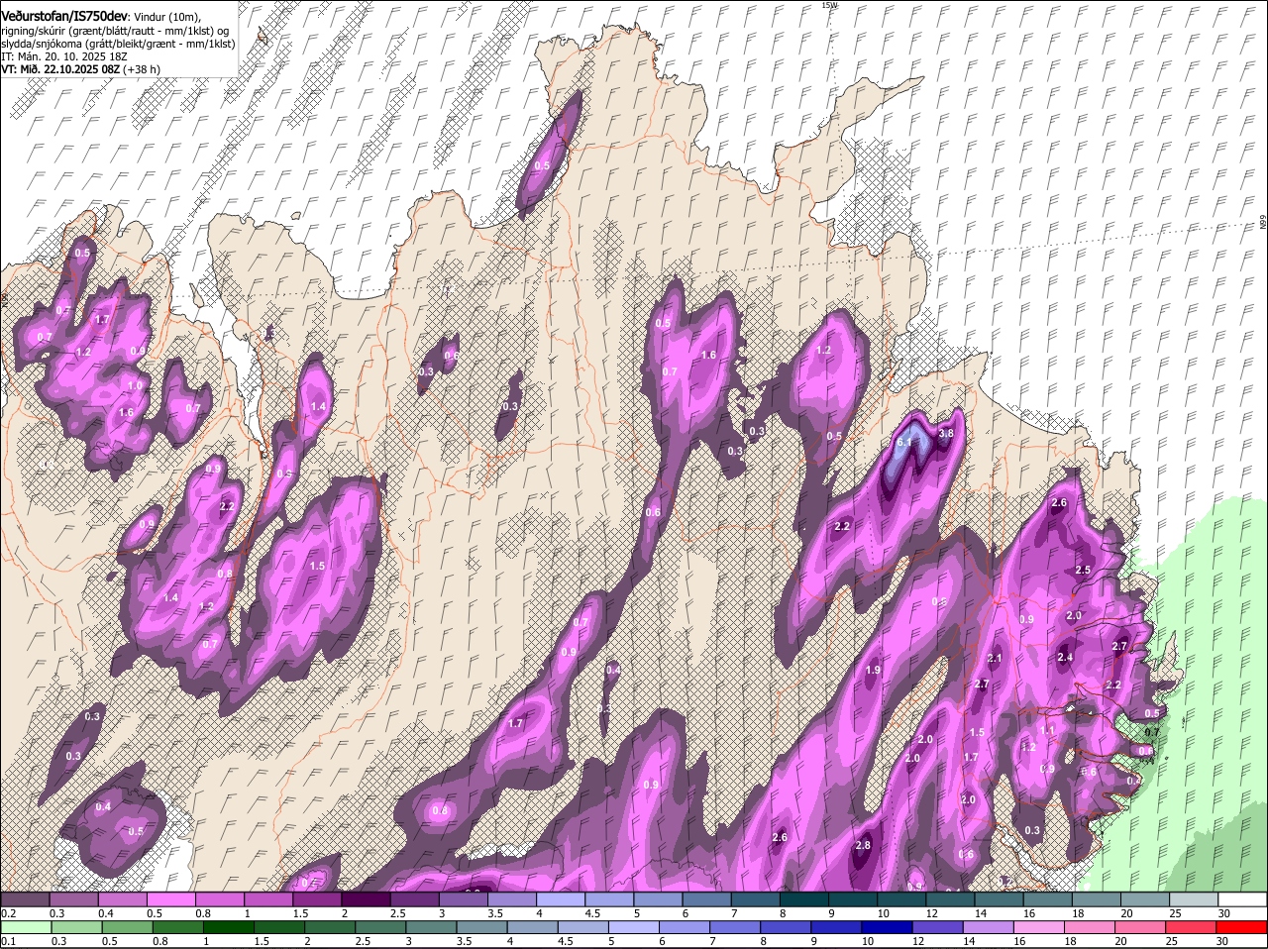1268x949 pixels.
Task: Click the title text Veðurstofan/IS750dev
Action: click(x=64, y=16)
